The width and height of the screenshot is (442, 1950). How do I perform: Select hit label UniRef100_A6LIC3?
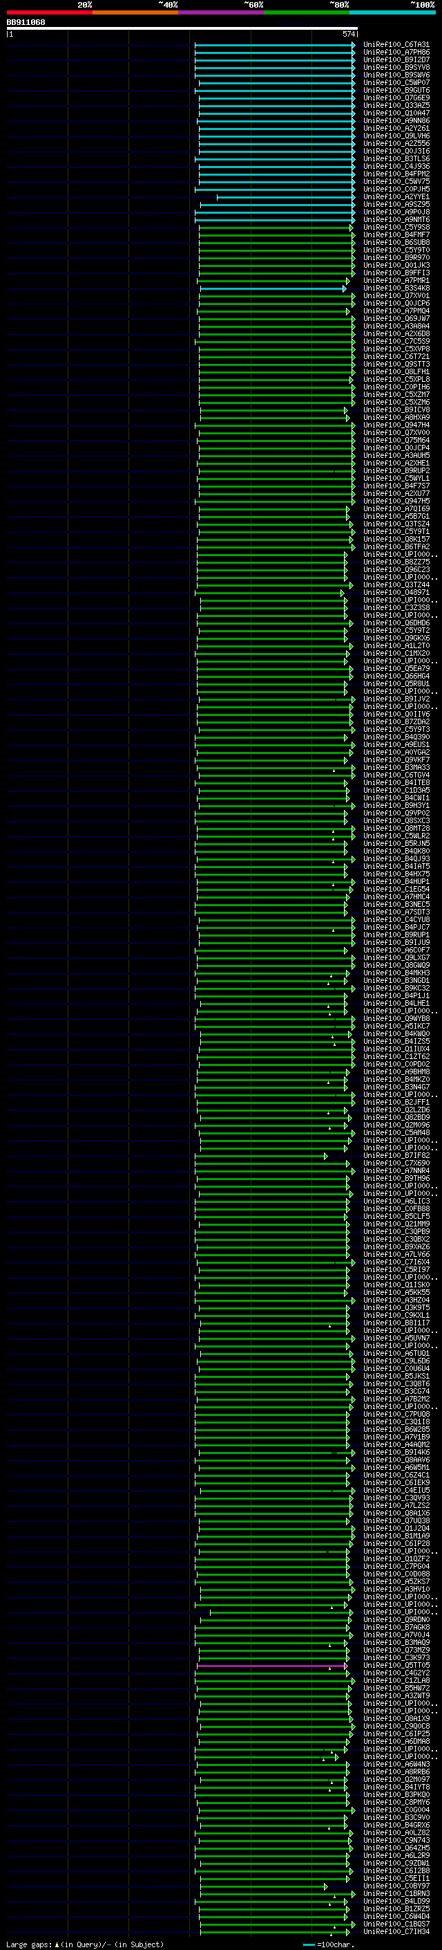point(396,1202)
